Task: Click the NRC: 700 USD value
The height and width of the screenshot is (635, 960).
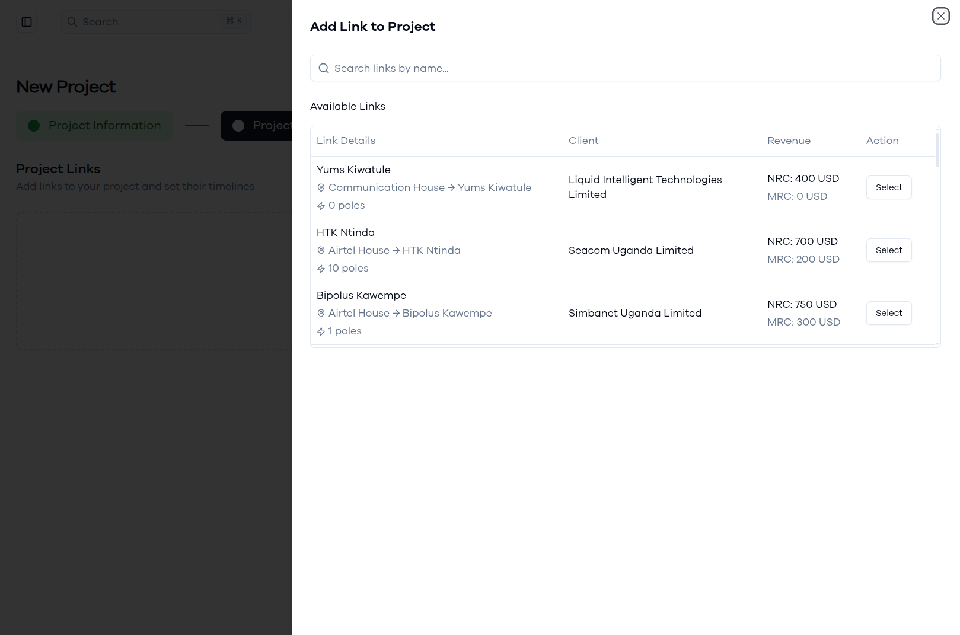Action: pos(802,241)
